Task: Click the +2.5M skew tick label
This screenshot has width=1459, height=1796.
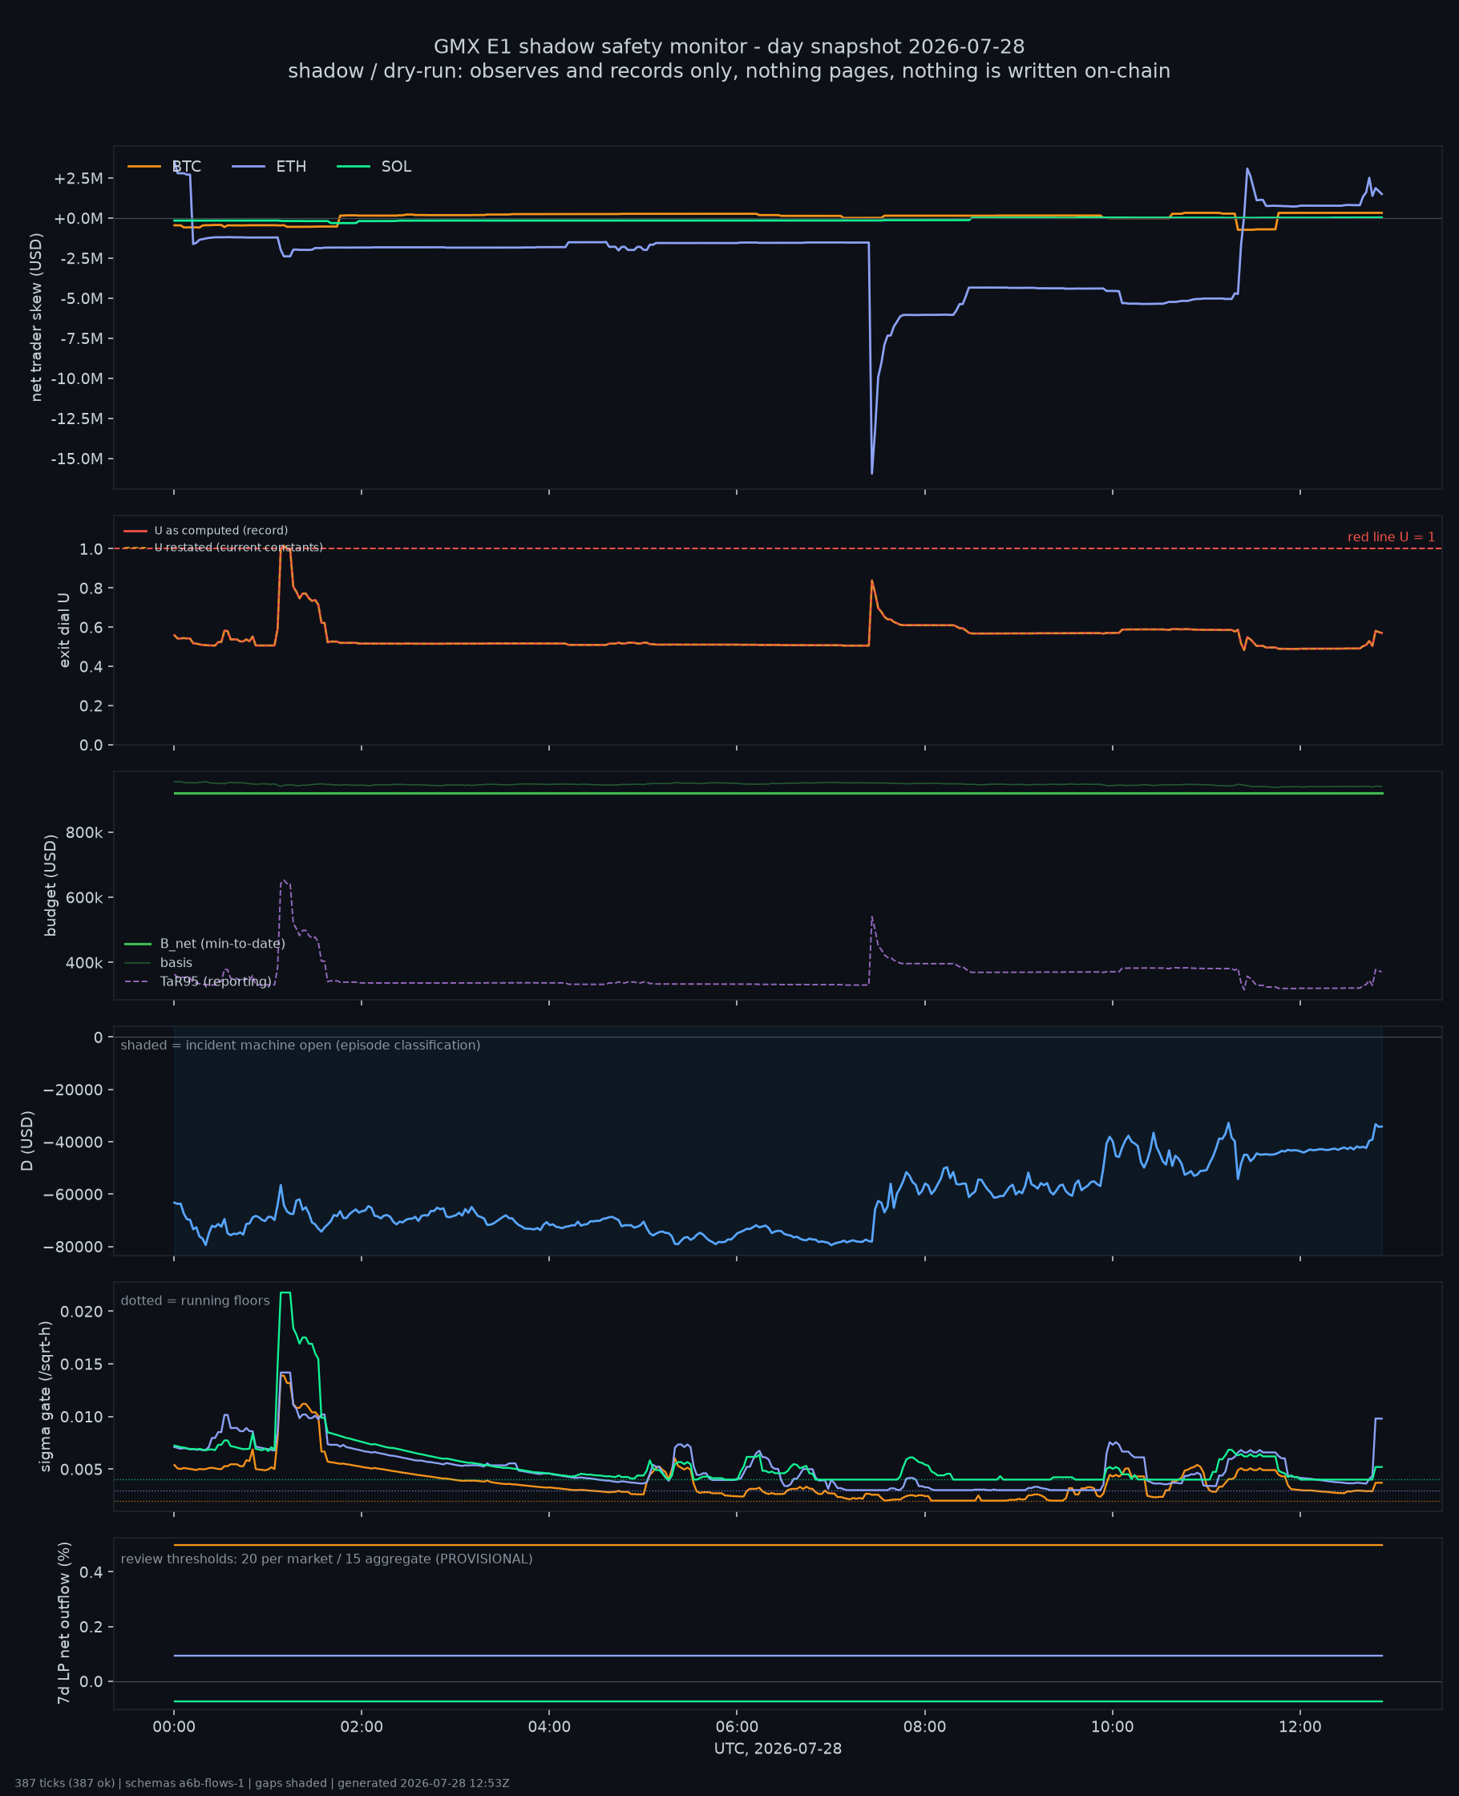Action: [79, 178]
